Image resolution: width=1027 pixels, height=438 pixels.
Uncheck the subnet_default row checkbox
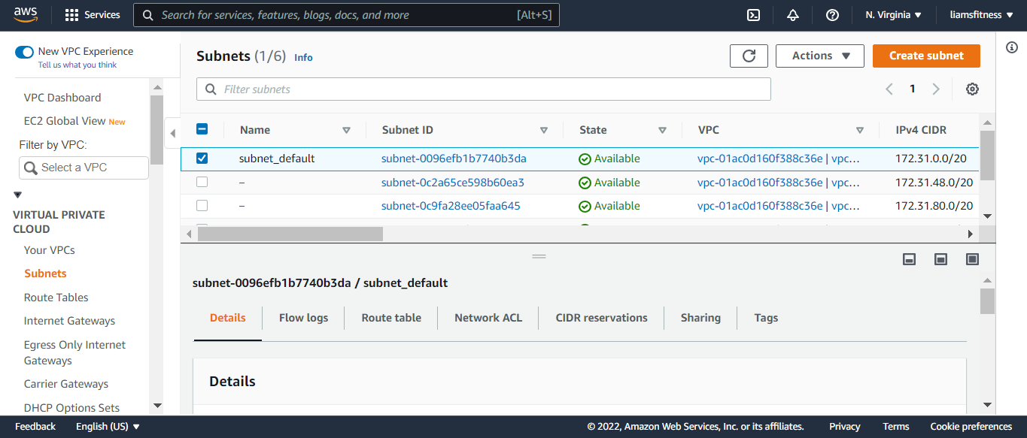pos(202,159)
